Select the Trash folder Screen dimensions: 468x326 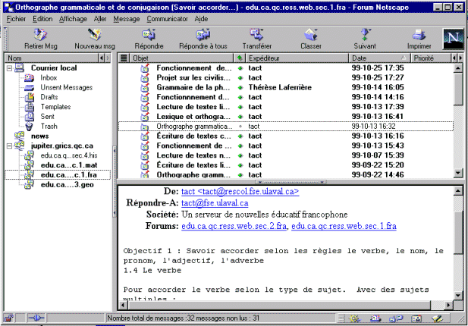click(x=49, y=127)
